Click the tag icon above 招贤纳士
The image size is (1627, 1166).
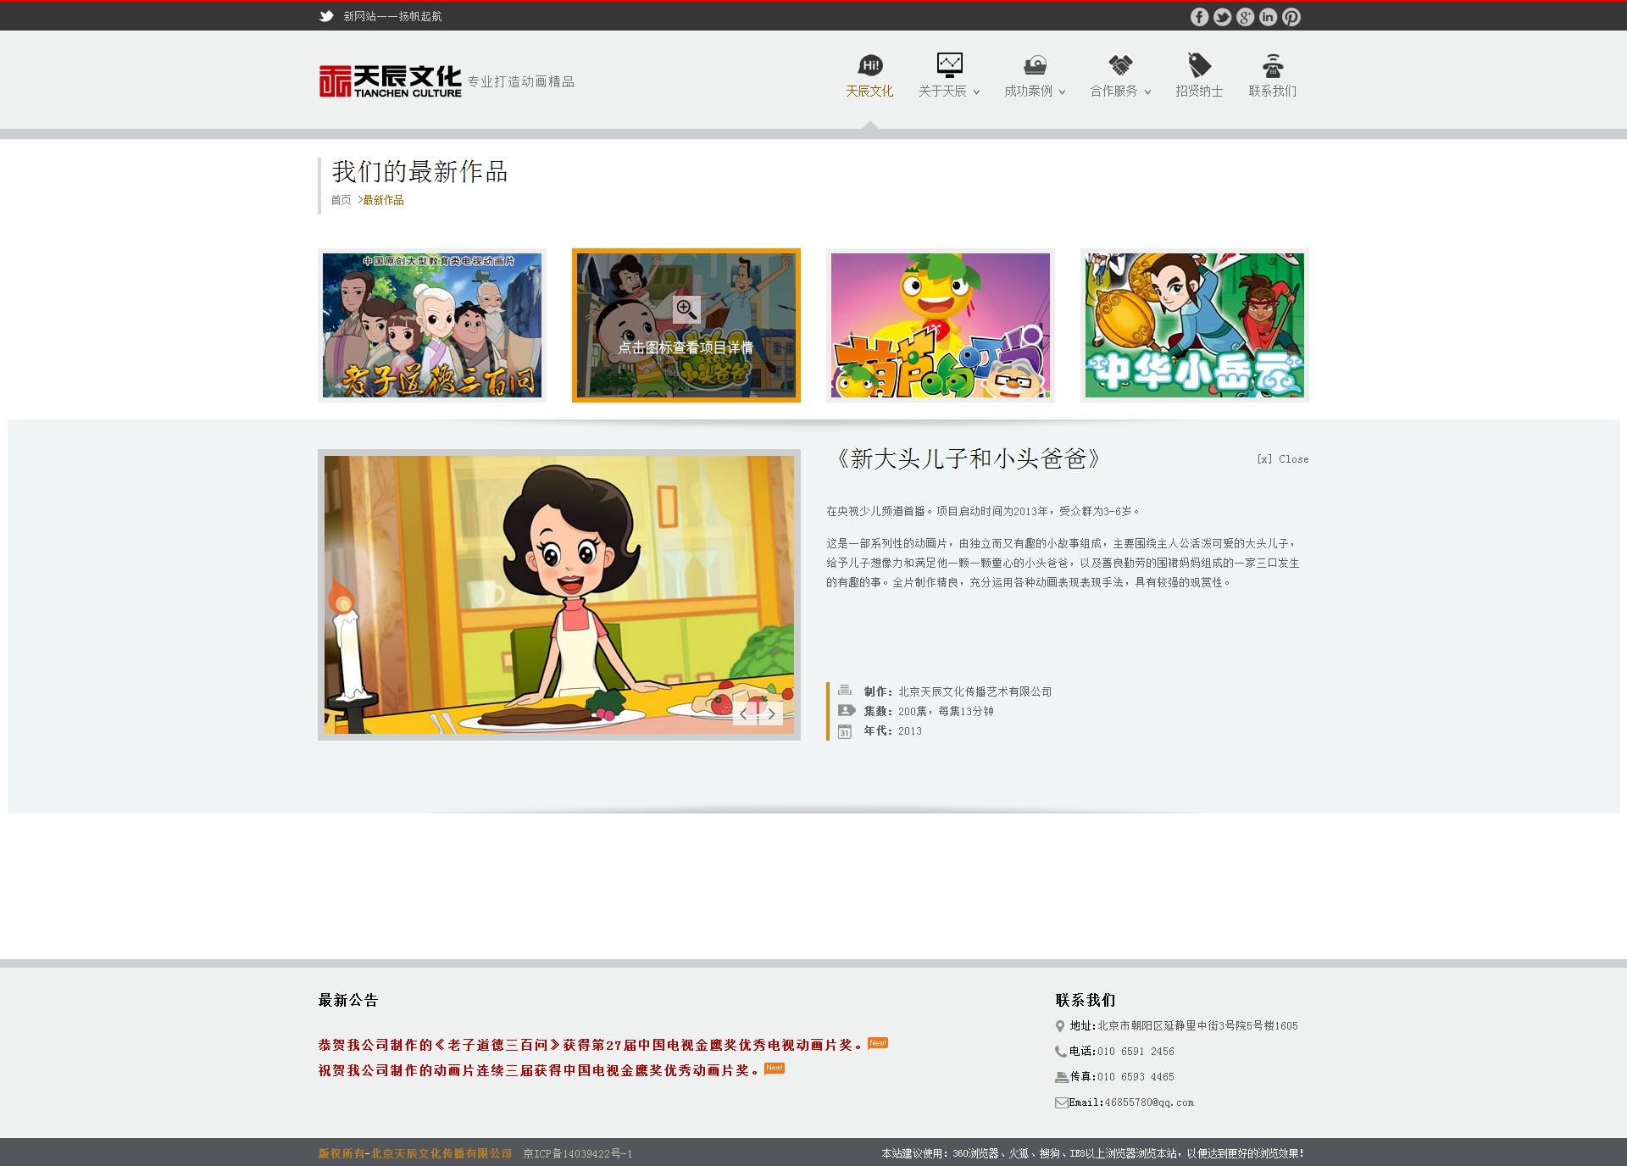1199,65
